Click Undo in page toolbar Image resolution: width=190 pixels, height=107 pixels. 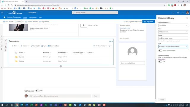pyautogui.click(x=18, y=22)
